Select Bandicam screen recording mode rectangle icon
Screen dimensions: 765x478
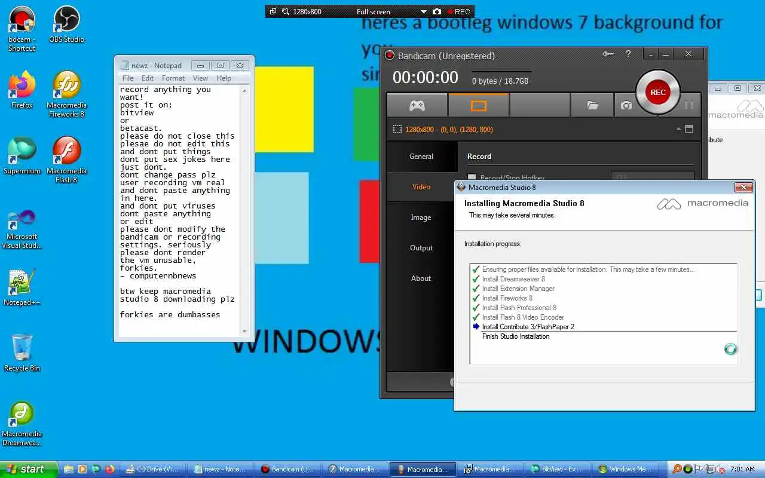(479, 105)
